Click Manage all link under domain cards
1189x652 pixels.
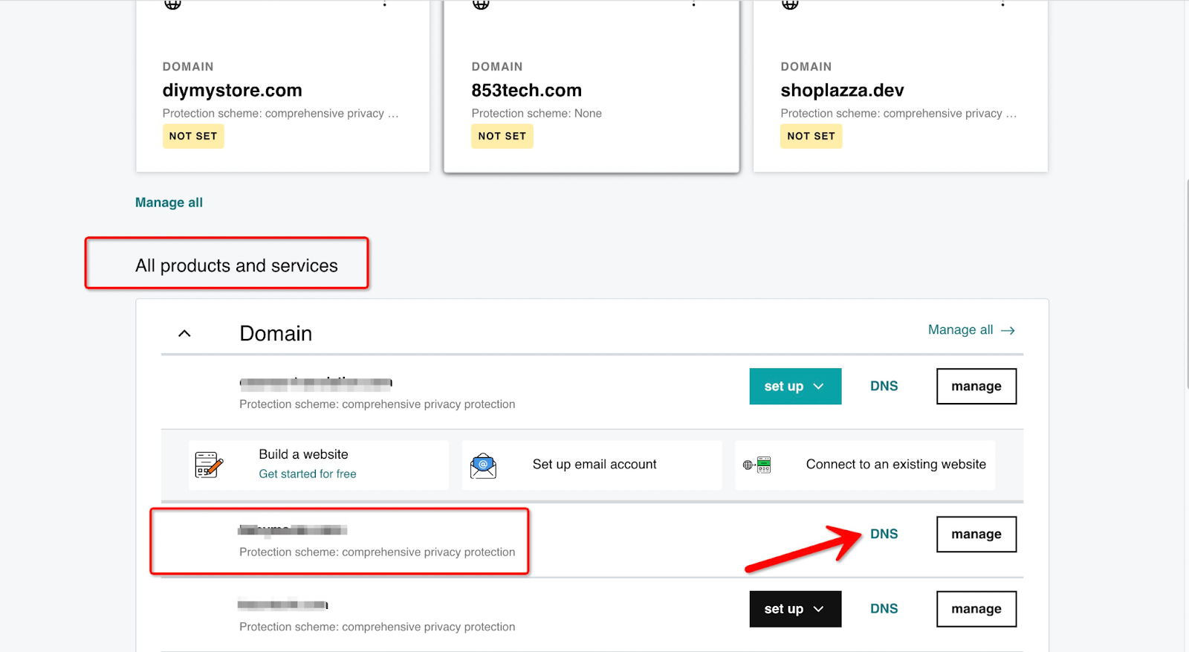point(169,202)
